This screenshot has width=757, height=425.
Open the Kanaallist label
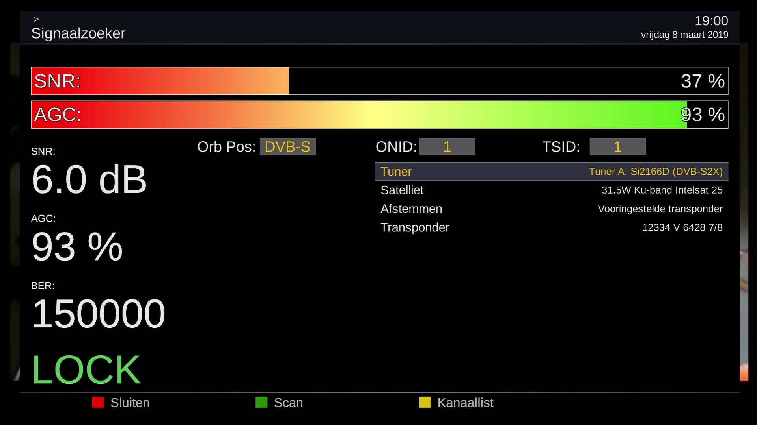point(465,403)
